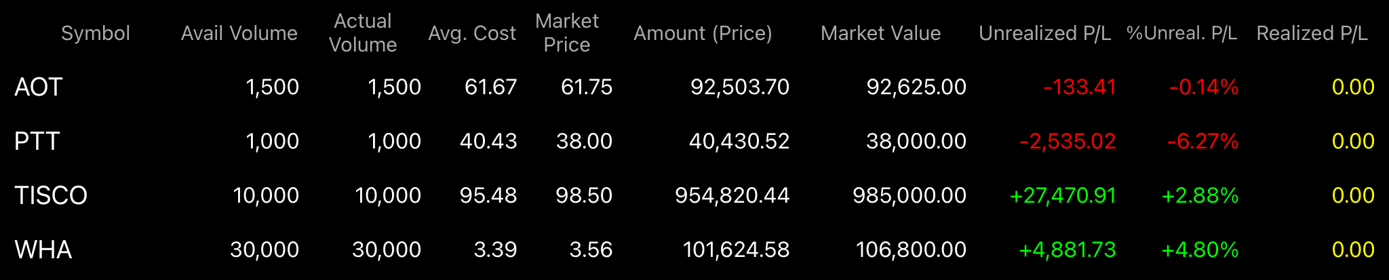1389x280 pixels.
Task: Select the Realized P/L column header
Action: pos(1312,33)
